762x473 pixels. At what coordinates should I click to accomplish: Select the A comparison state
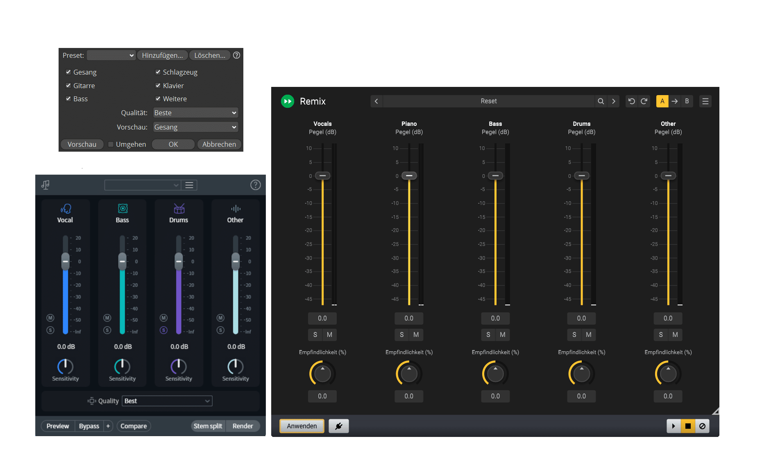(x=662, y=101)
